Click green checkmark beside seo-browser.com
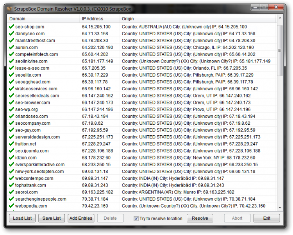Screen dimensions: 293x235 tap(11, 102)
